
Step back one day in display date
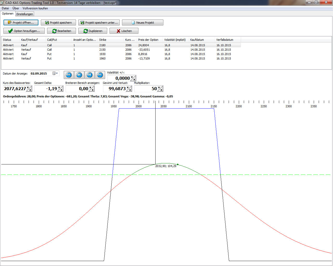click(x=79, y=75)
